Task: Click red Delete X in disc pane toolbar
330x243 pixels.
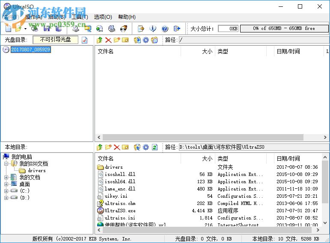Action: (108, 40)
